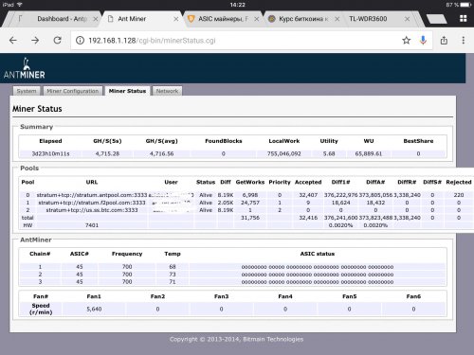Image resolution: width=474 pixels, height=355 pixels.
Task: Click Fan1 speed value 5,640
Action: [94, 310]
